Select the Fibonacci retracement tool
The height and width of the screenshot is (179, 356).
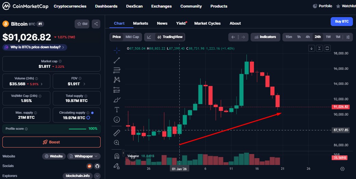pos(117,70)
